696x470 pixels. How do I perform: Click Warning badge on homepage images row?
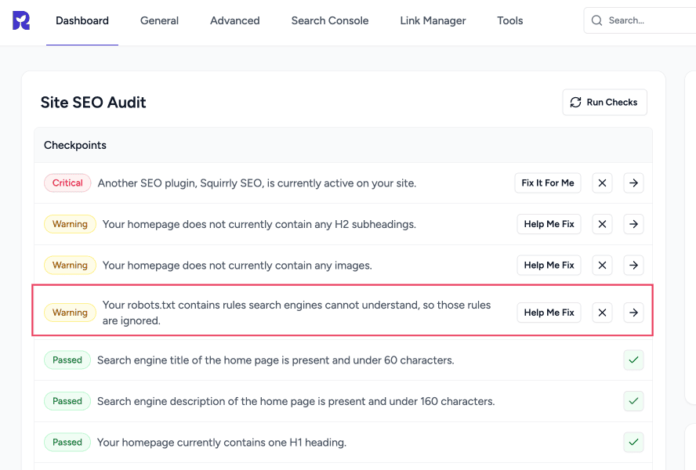70,265
